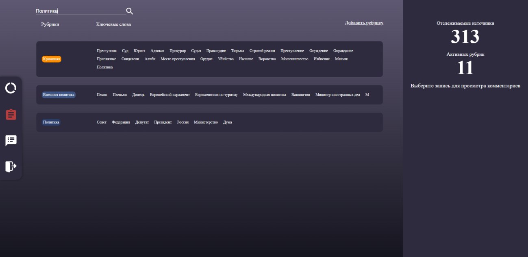
Task: Click the keyword "Адвокат"
Action: [x=157, y=51]
